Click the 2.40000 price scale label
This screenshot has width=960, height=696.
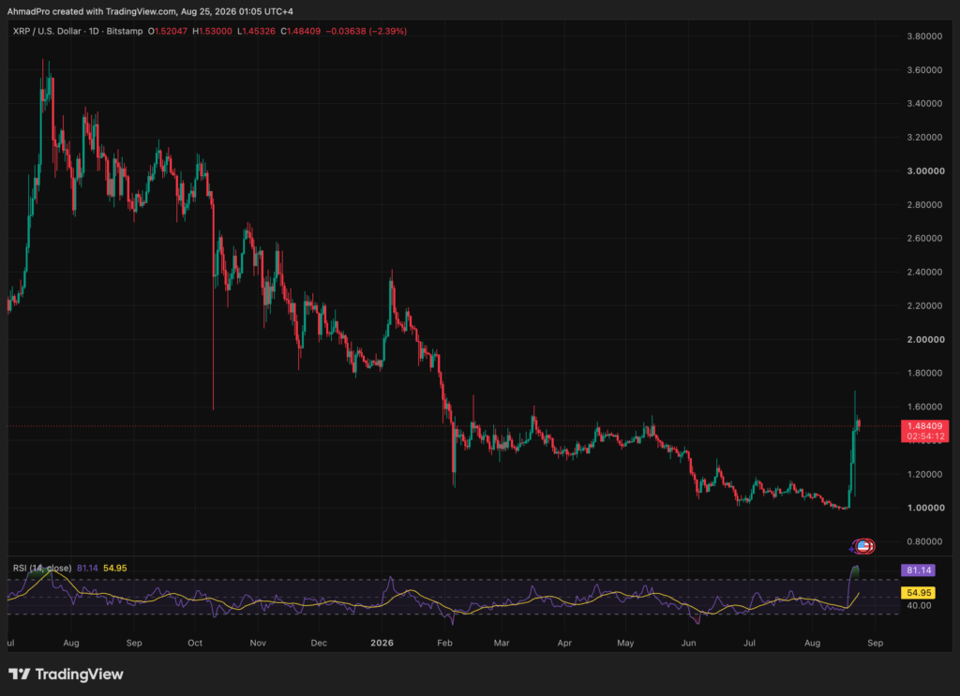[x=924, y=272]
